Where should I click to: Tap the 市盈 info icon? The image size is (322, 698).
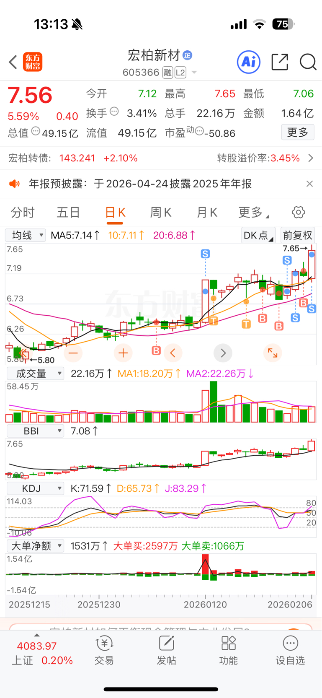199,131
